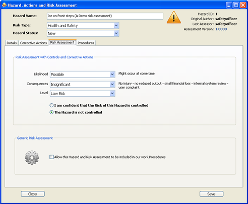The image size is (248, 204).
Task: Click the Close button at bottom left
Action: point(33,194)
